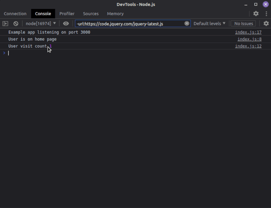Switch to the Memory tab
Image resolution: width=271 pixels, height=208 pixels.
coord(115,14)
